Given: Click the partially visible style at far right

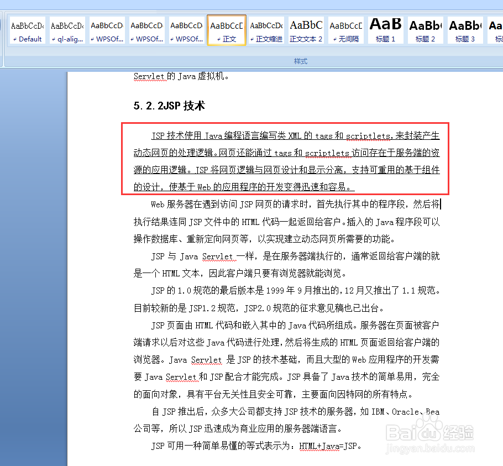Looking at the screenshot, I should [496, 30].
